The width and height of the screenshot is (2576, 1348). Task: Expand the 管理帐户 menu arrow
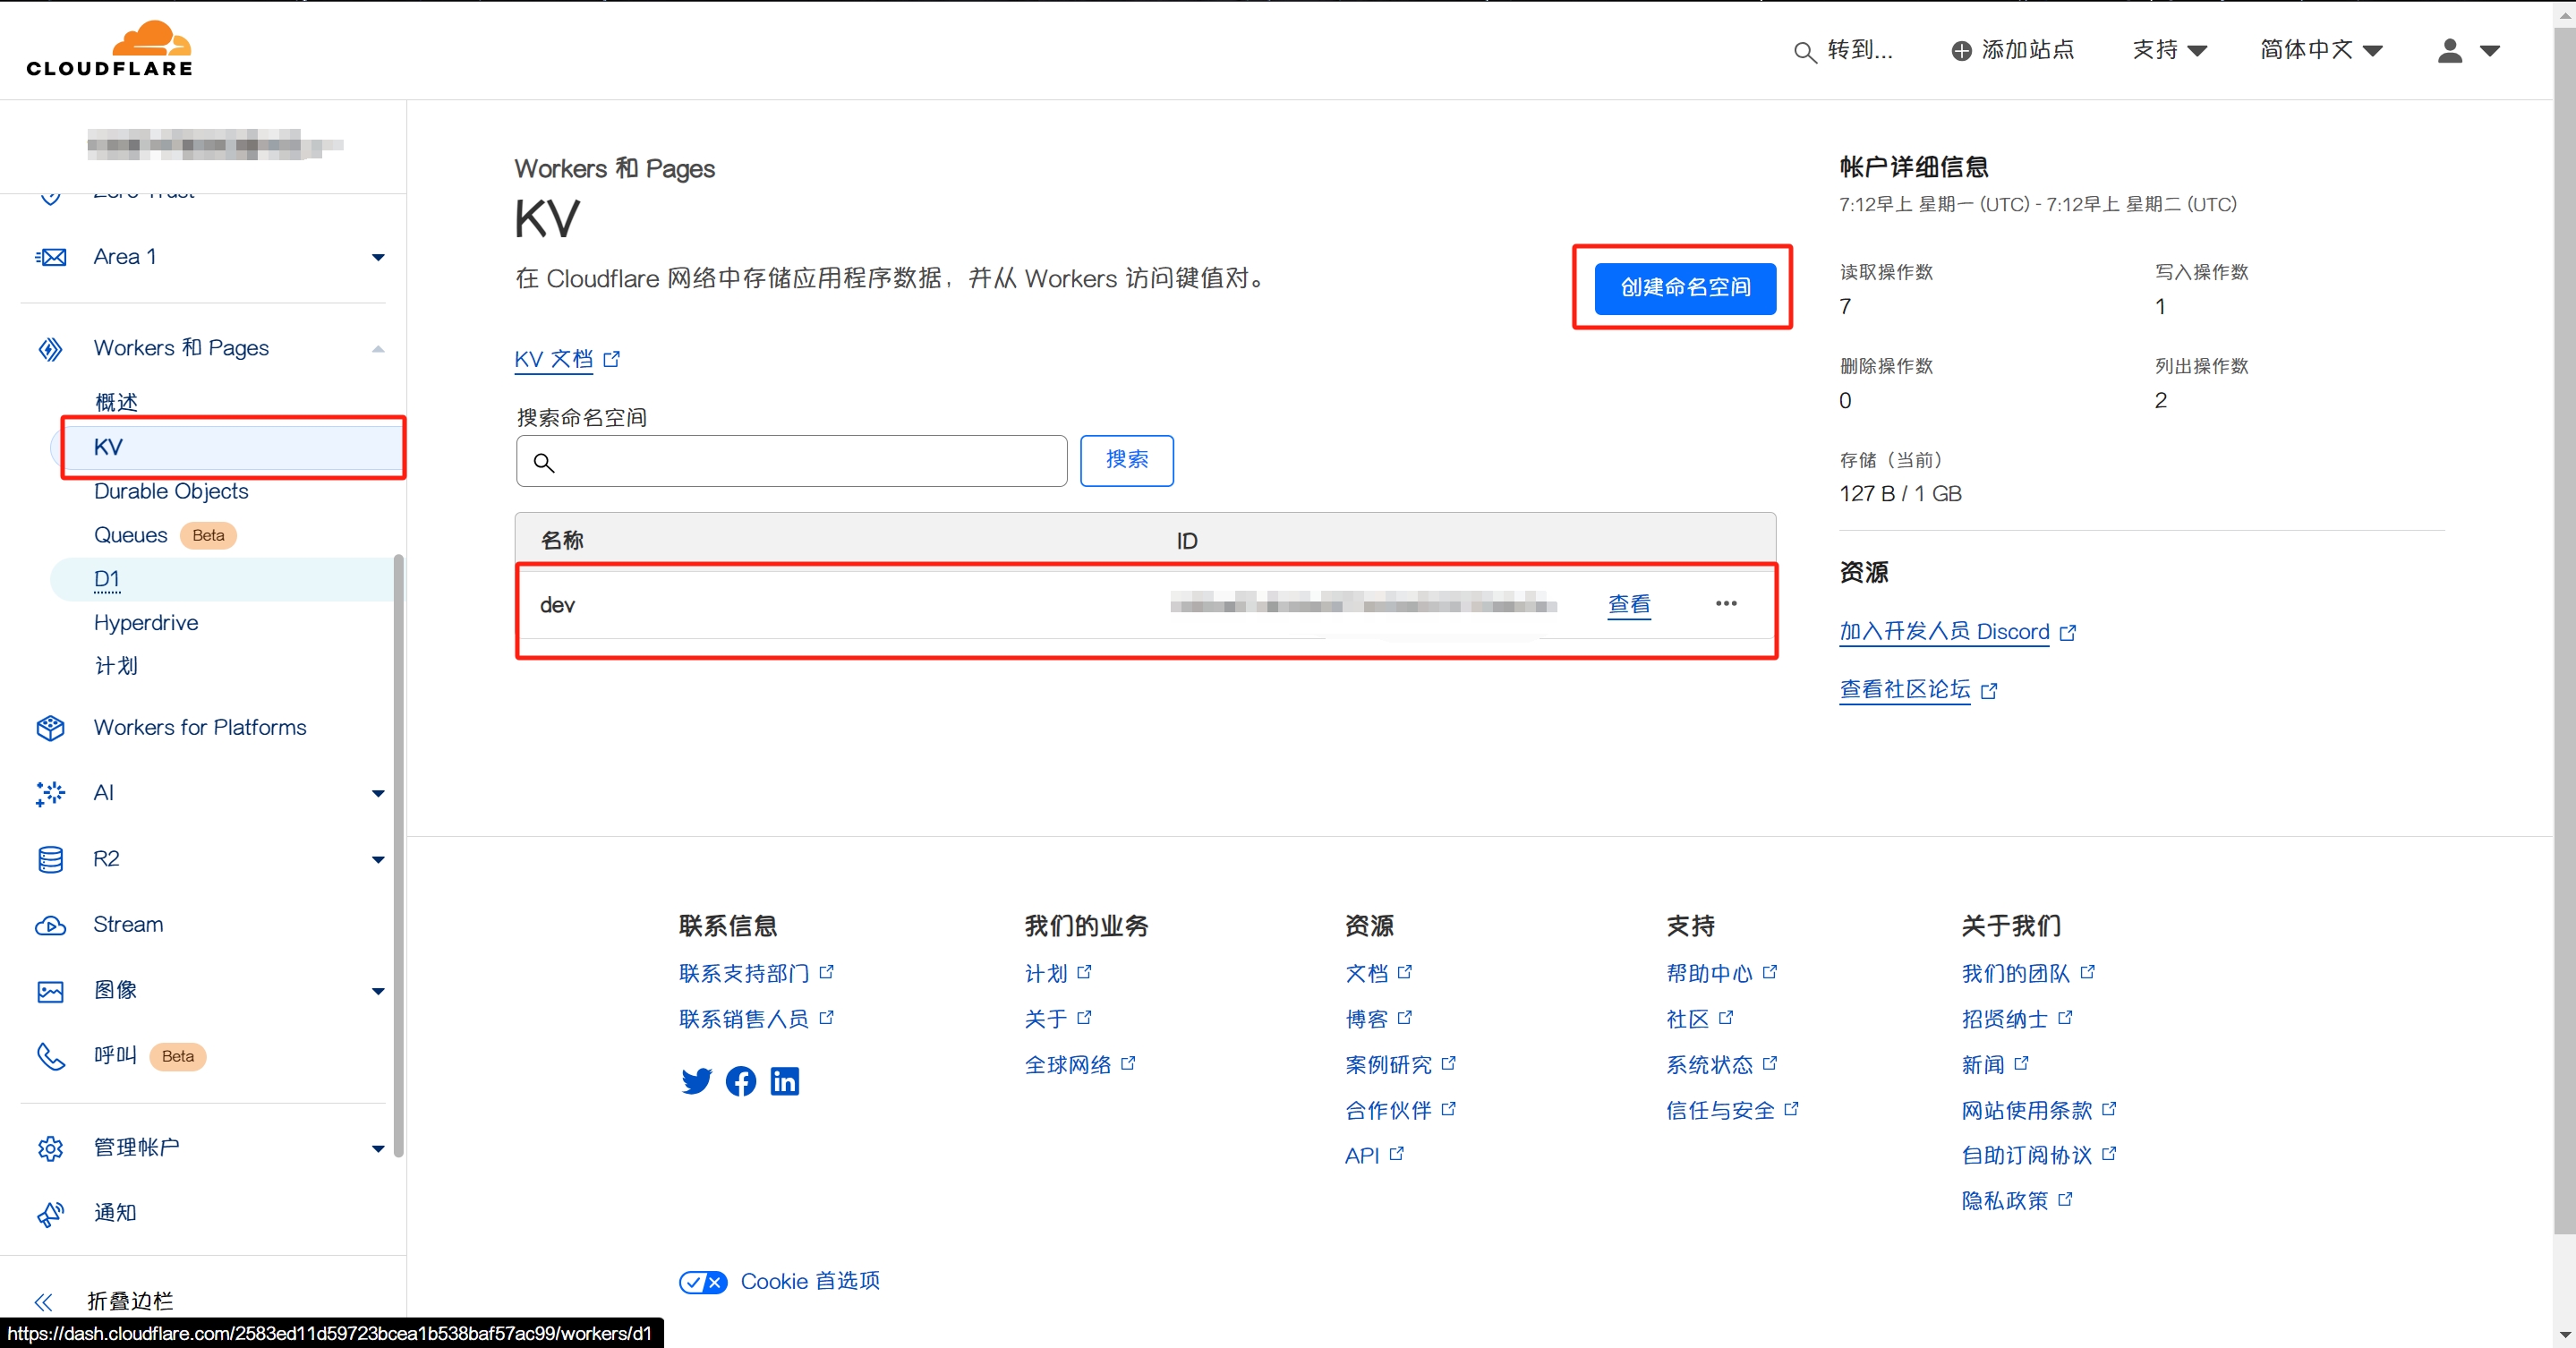coord(378,1149)
